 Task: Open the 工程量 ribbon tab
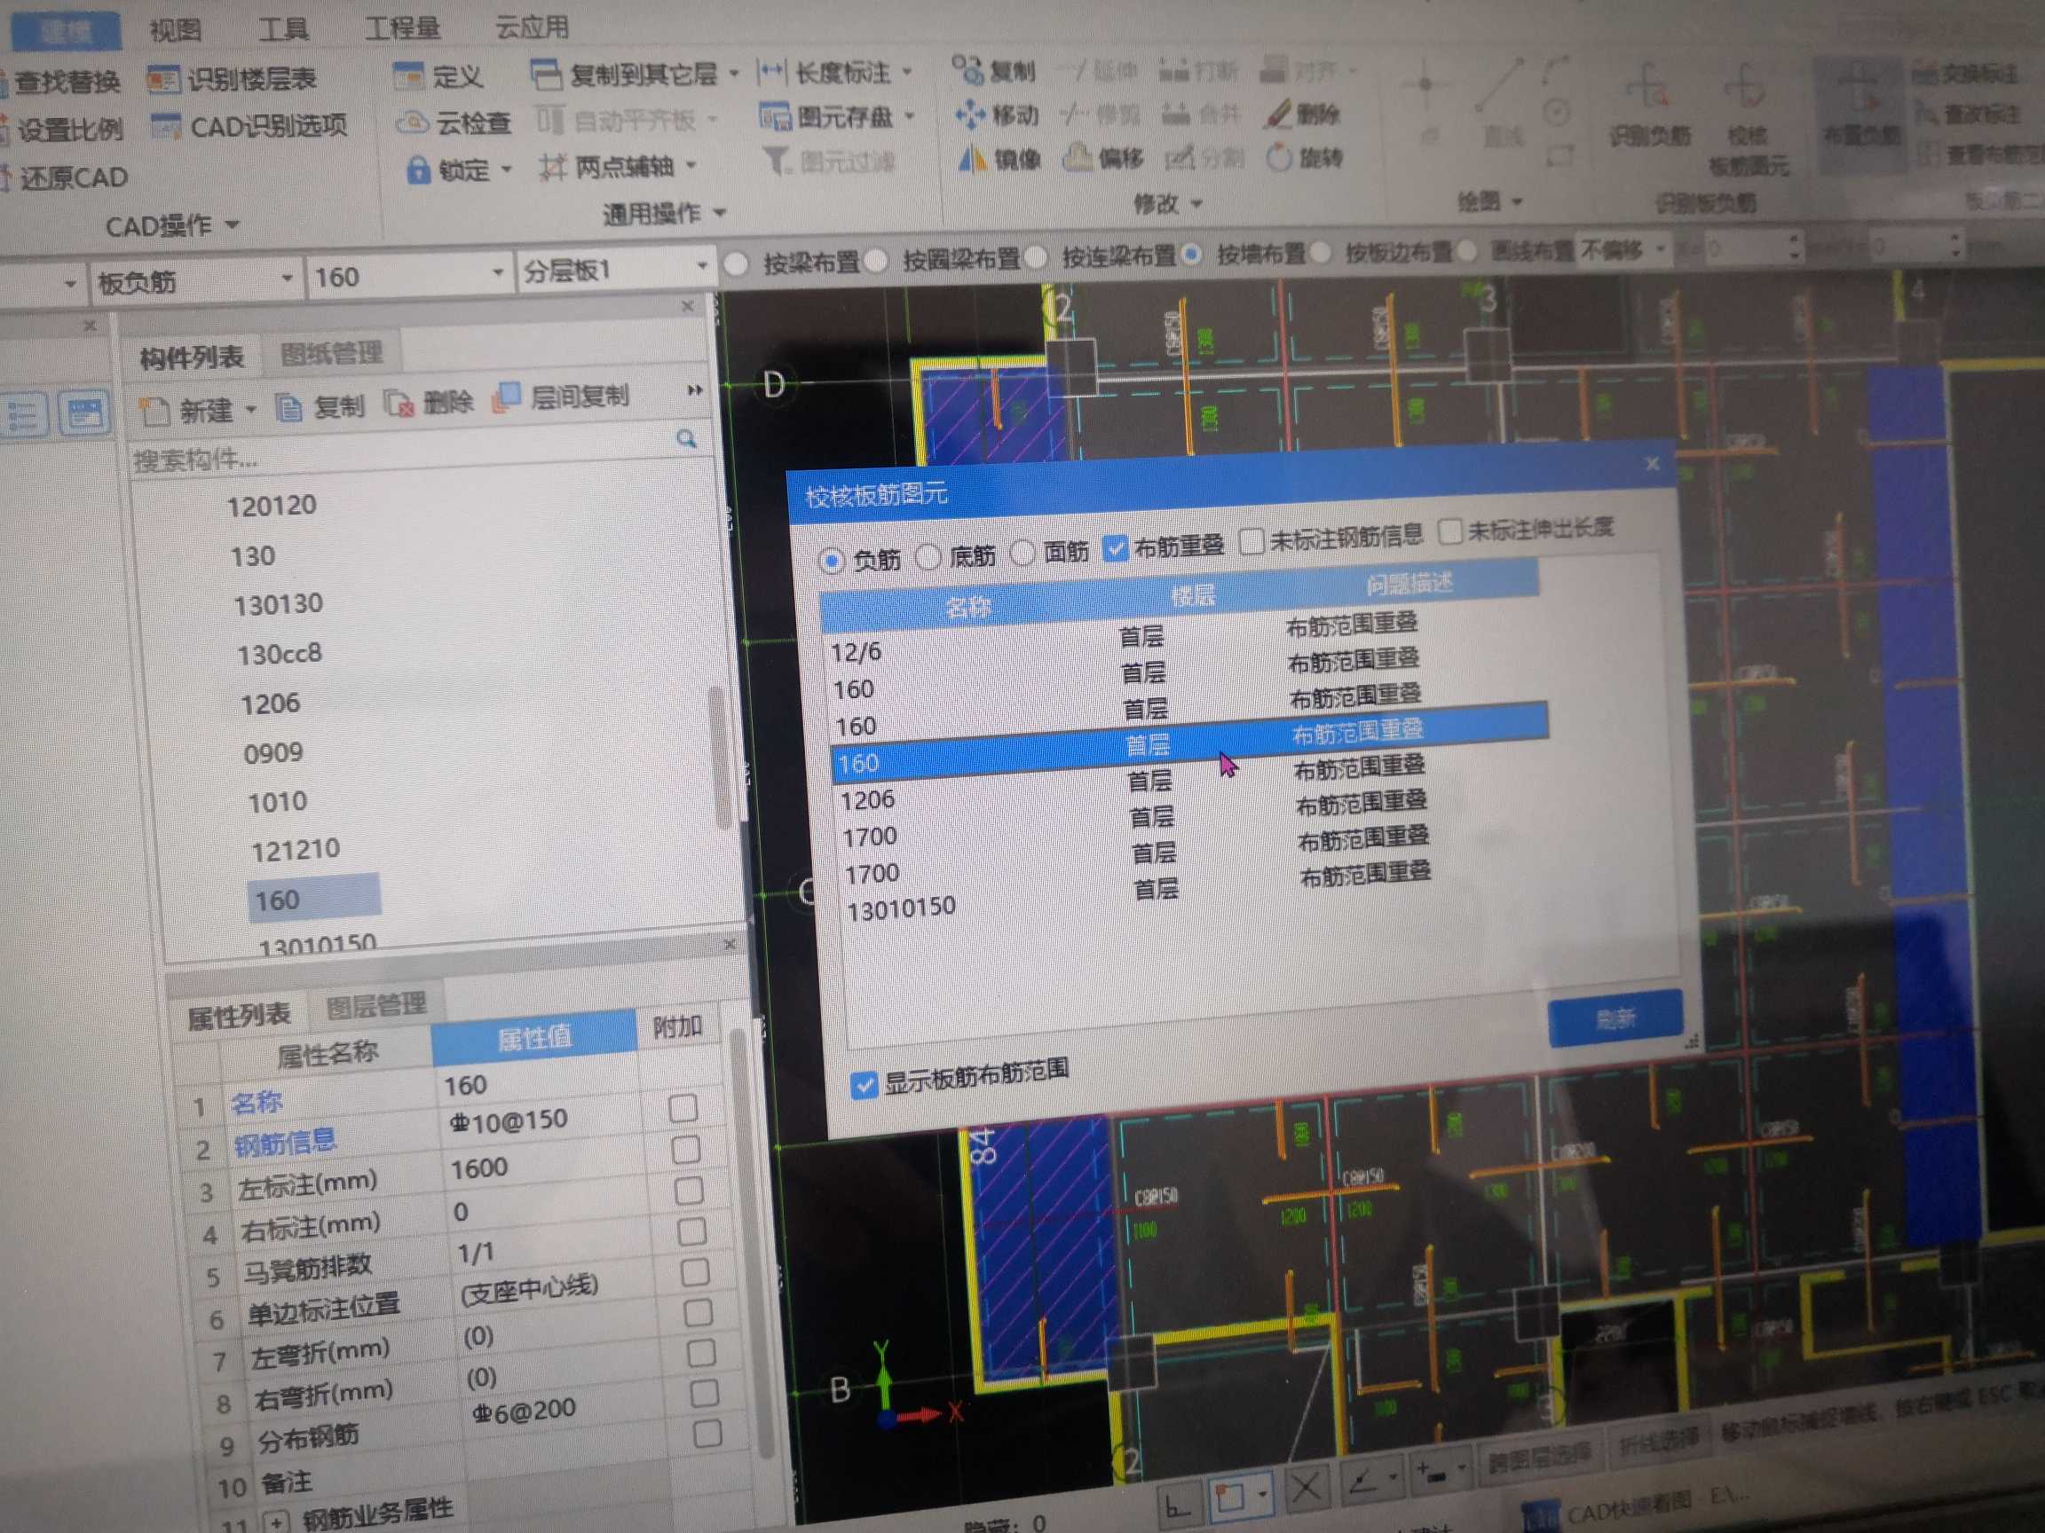(x=402, y=27)
